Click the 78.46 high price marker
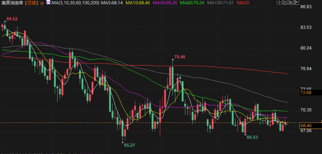The height and width of the screenshot is (154, 322). pos(180,57)
